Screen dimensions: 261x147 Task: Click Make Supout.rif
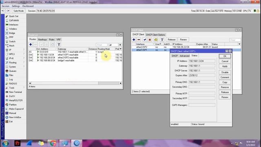[x=16, y=109]
